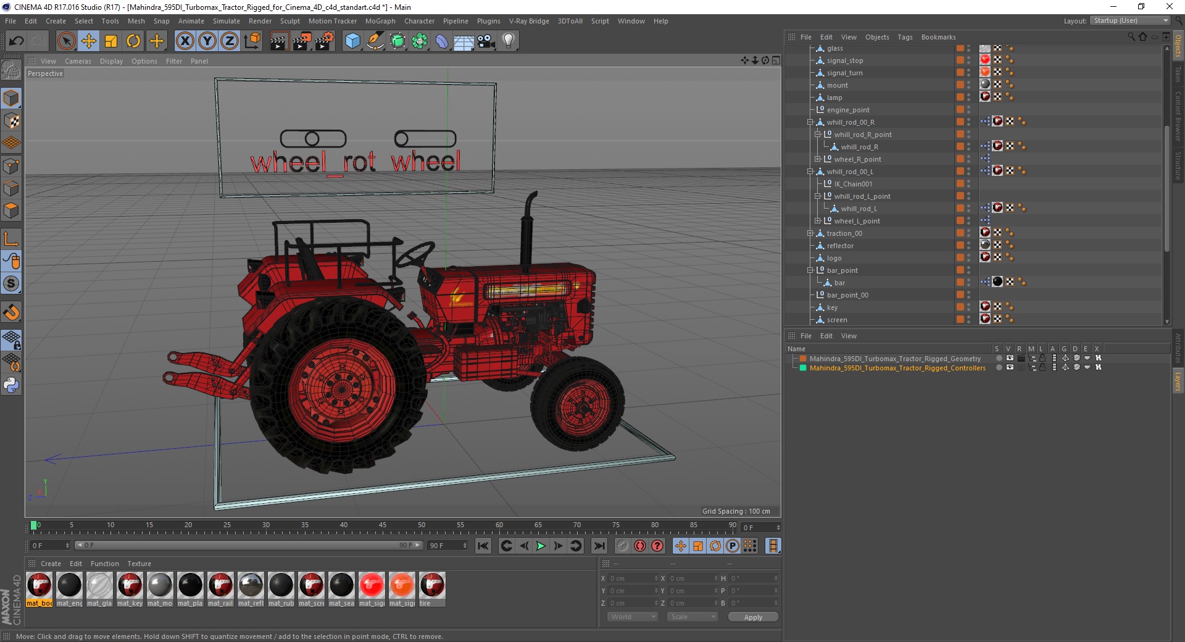Open the spline Pen tool
The height and width of the screenshot is (642, 1185).
tap(375, 41)
